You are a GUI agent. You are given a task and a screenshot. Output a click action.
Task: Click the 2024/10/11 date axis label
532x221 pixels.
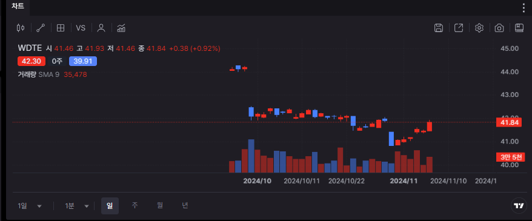[302, 181]
